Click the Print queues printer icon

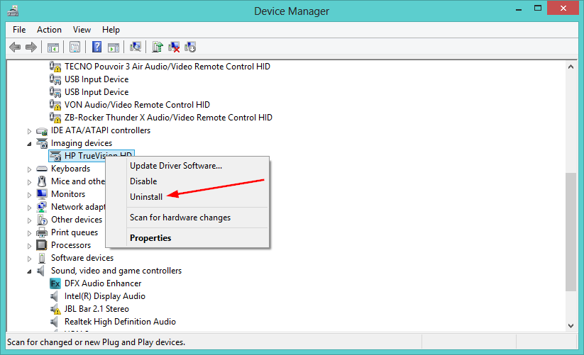[42, 232]
